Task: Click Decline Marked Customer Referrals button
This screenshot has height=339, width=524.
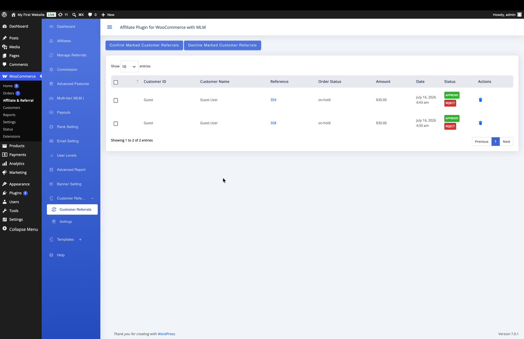Action: [x=222, y=45]
